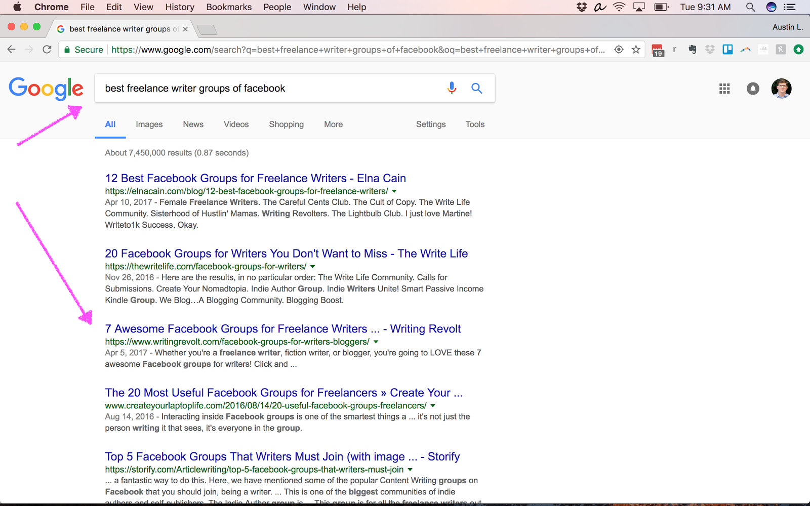The height and width of the screenshot is (506, 810).
Task: Switch to the Shopping results tab
Action: click(x=287, y=124)
